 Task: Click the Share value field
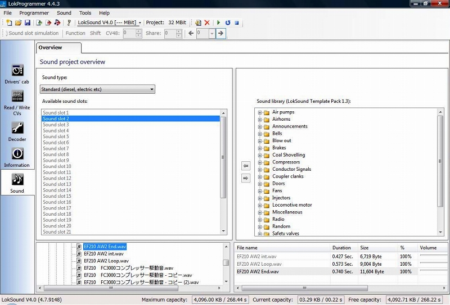coord(170,33)
